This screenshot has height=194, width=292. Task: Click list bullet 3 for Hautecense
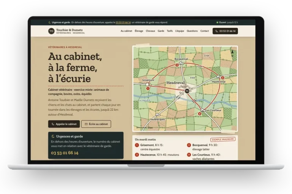137,155
